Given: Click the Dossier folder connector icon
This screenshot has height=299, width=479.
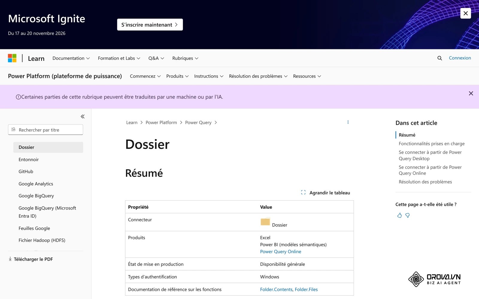Looking at the screenshot, I should [265, 222].
